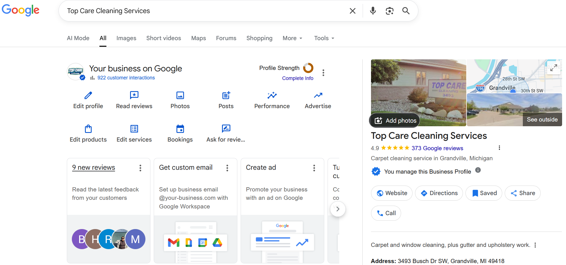Go to Google homepage logo
The width and height of the screenshot is (566, 265).
(21, 10)
